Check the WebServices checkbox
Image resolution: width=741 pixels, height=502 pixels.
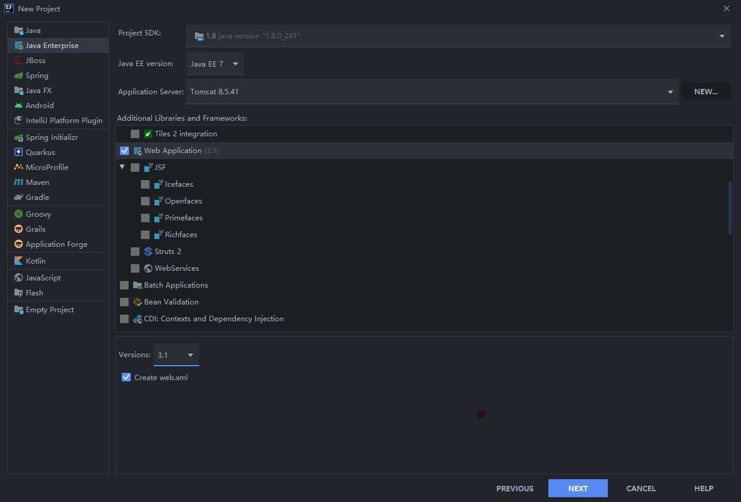135,268
